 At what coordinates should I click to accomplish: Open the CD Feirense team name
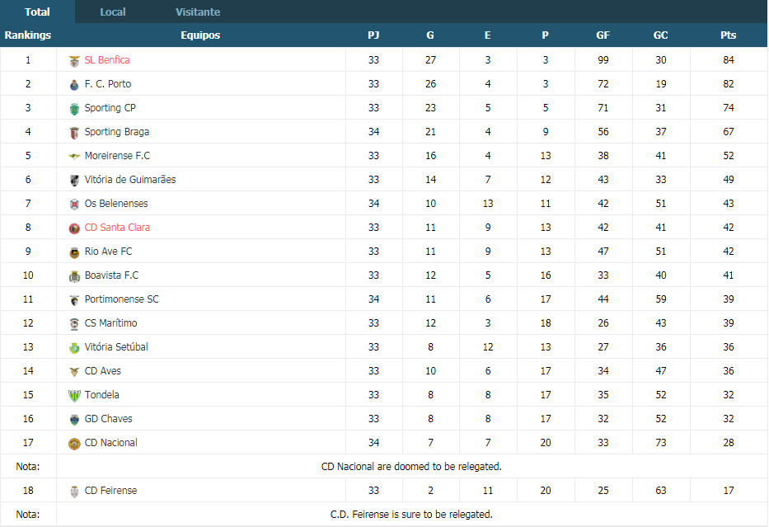coord(110,490)
